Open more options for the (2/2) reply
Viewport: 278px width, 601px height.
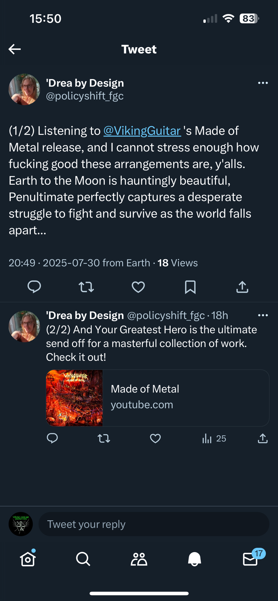click(x=263, y=315)
